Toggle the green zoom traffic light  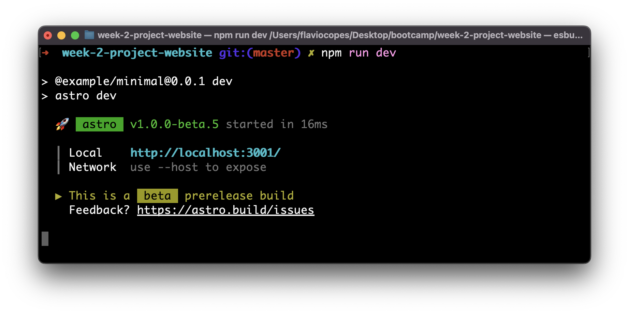(x=75, y=35)
